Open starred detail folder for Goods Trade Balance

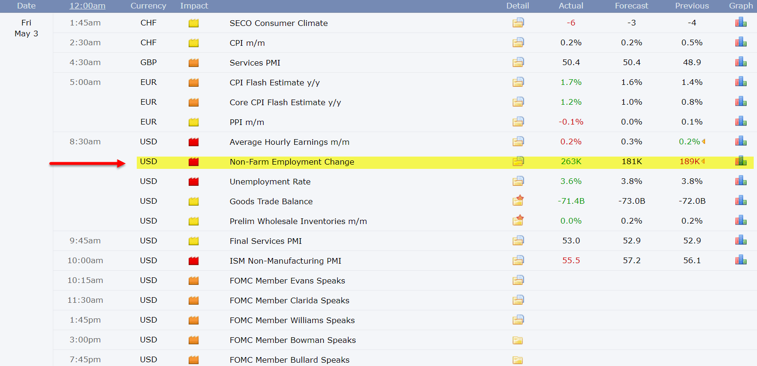pyautogui.click(x=518, y=200)
